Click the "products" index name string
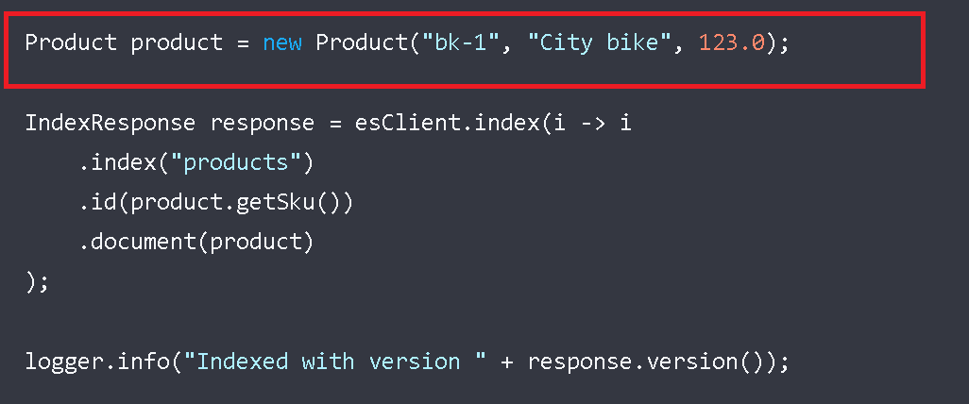The width and height of the screenshot is (969, 404). point(235,163)
